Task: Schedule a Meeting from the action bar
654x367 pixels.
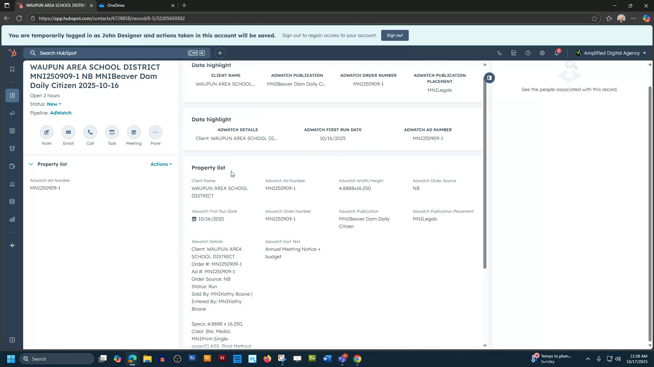Action: (x=134, y=132)
